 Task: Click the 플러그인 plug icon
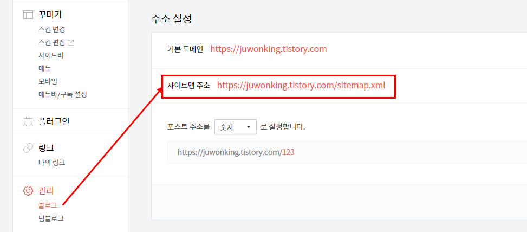[28, 121]
